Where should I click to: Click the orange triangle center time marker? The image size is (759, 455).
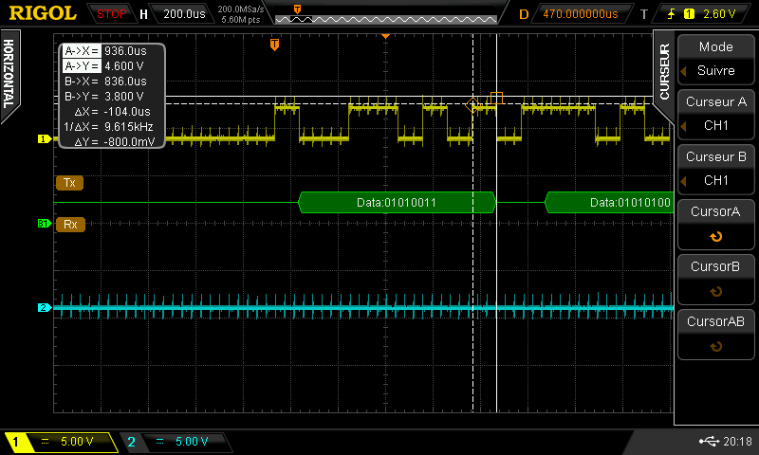386,36
